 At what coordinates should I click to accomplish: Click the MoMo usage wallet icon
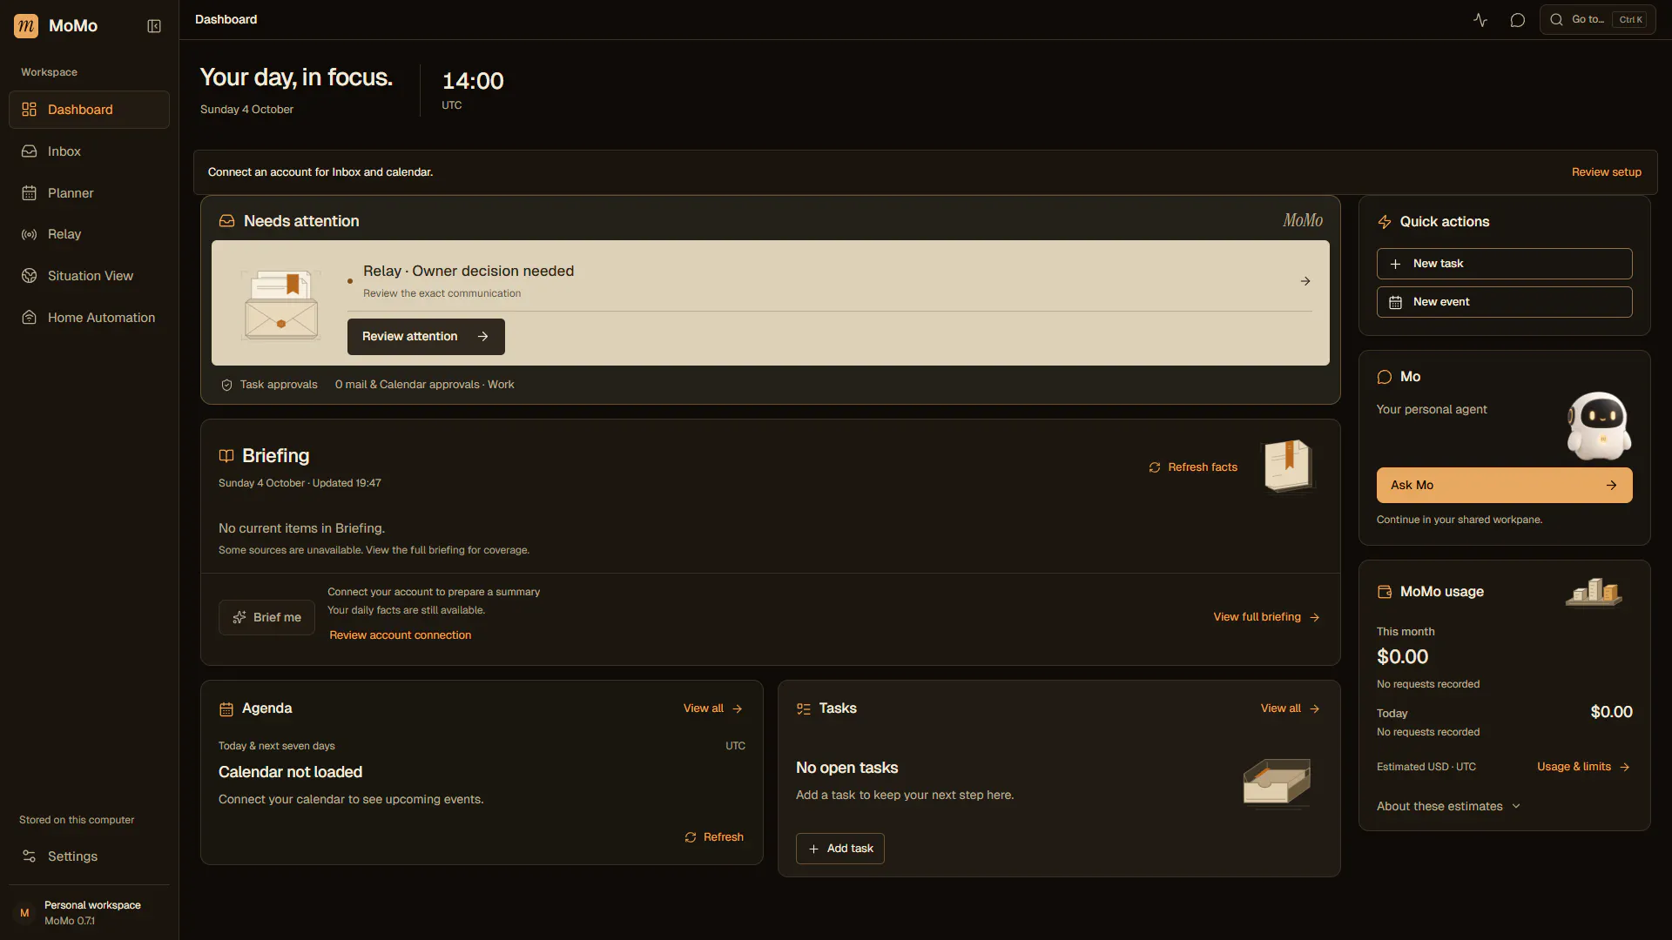1385,592
